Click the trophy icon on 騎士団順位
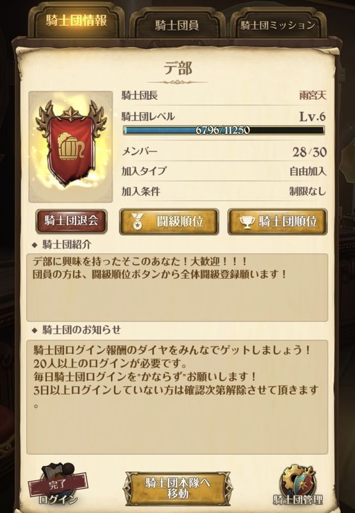Image resolution: width=355 pixels, height=513 pixels. (x=247, y=222)
